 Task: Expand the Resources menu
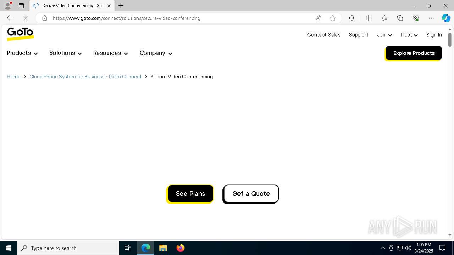tap(111, 53)
